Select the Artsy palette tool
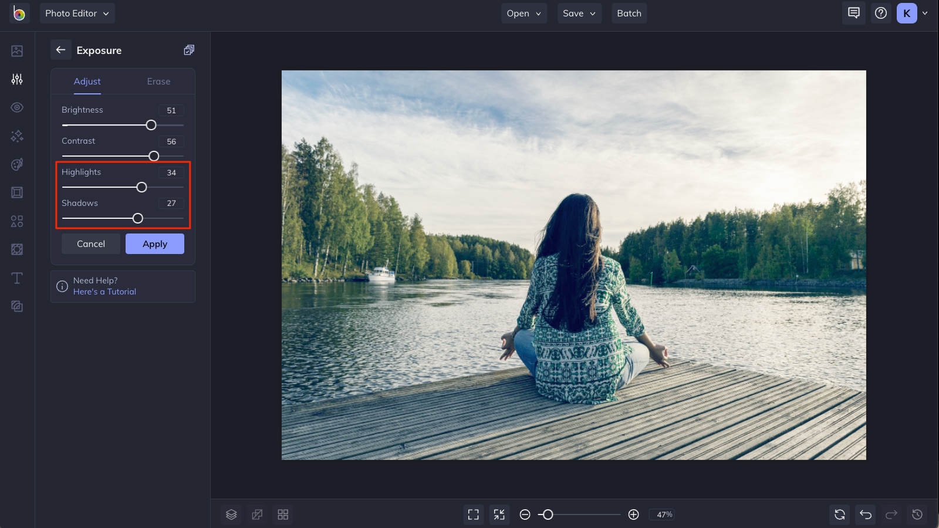The image size is (939, 528). tap(17, 164)
